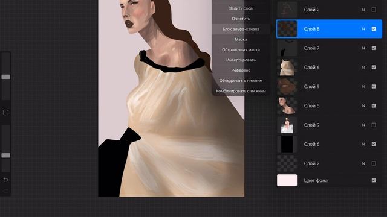
Task: Toggle visibility checkbox of Слой 7
Action: pyautogui.click(x=374, y=48)
